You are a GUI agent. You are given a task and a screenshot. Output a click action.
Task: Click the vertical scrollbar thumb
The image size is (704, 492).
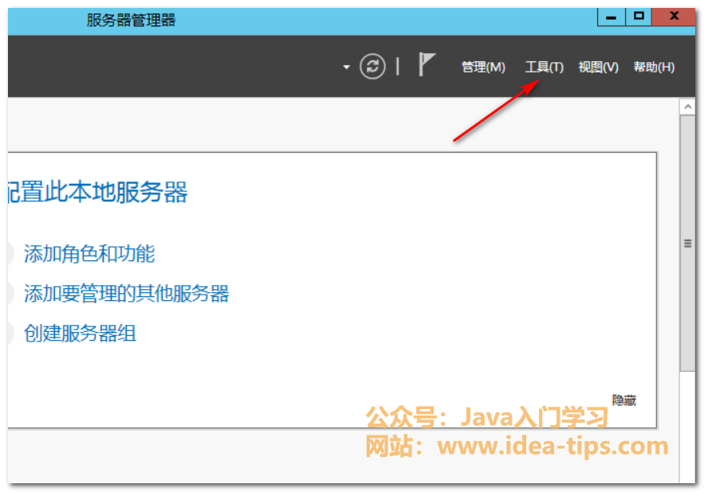[x=687, y=243]
